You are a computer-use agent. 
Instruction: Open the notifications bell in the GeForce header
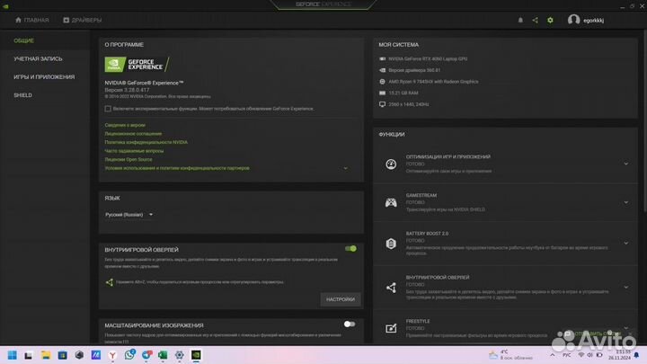point(520,20)
